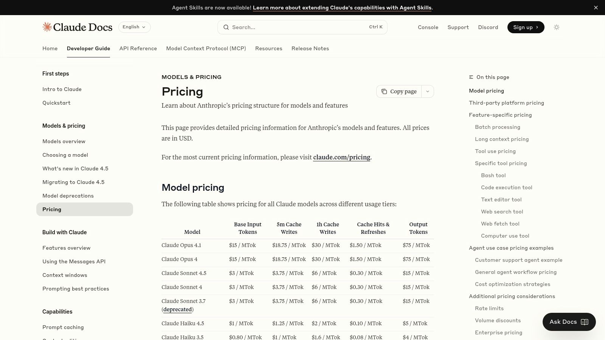This screenshot has width=605, height=340.
Task: Follow the Agent Skills announcement link
Action: tap(342, 8)
